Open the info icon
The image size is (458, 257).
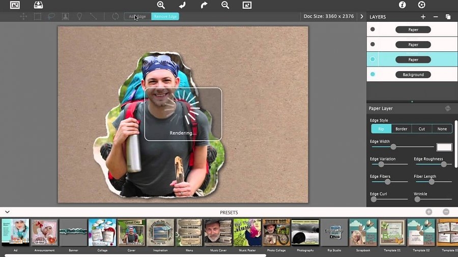[x=402, y=5]
